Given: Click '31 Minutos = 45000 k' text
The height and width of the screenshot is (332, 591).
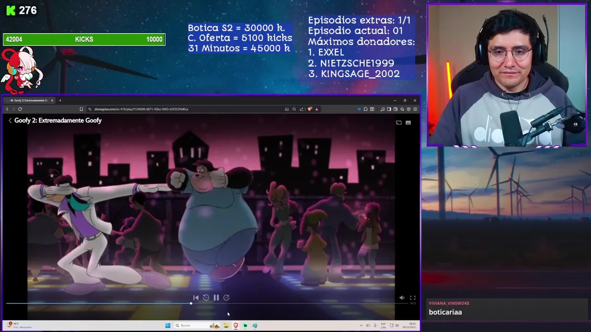Looking at the screenshot, I should coord(239,48).
